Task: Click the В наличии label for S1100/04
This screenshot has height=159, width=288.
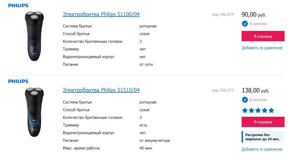Action: click(258, 24)
